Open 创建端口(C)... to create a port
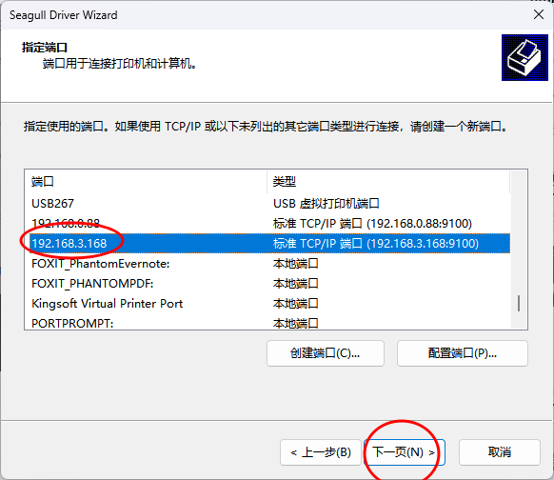The height and width of the screenshot is (480, 554). pyautogui.click(x=326, y=353)
